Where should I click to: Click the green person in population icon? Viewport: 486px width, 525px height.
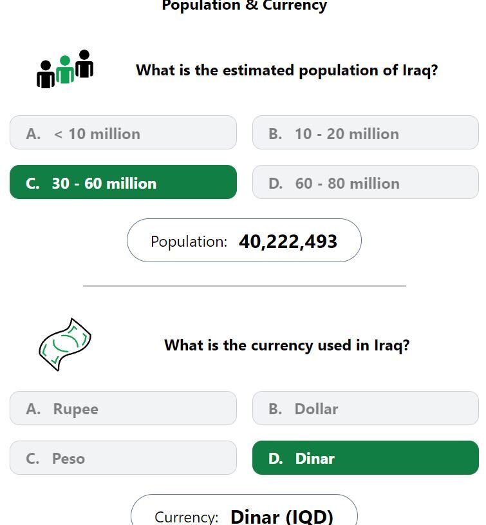click(x=65, y=70)
